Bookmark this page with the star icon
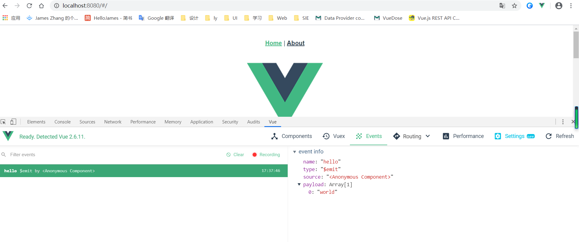The width and height of the screenshot is (579, 242). click(514, 5)
